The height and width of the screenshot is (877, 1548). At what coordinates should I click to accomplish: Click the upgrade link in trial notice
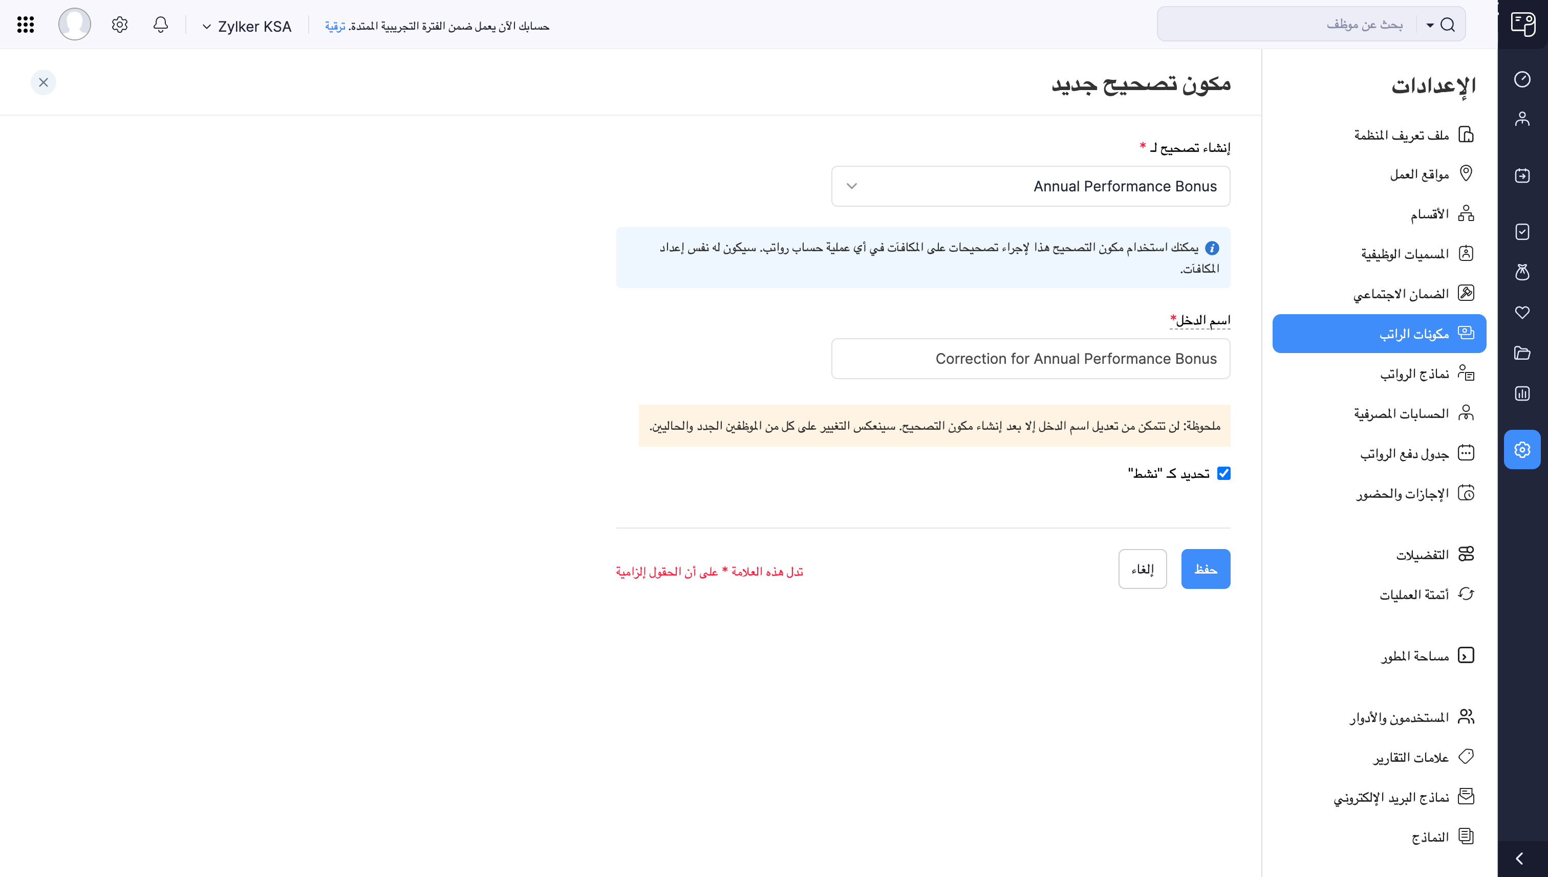[335, 27]
